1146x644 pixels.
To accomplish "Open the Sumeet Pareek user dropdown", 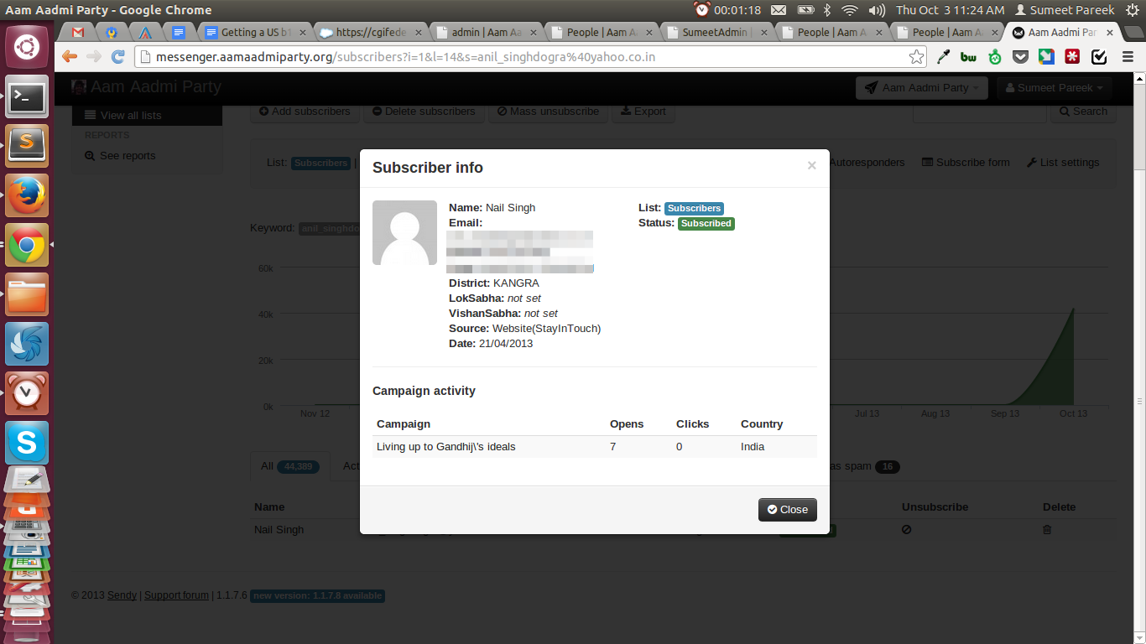I will [x=1055, y=87].
